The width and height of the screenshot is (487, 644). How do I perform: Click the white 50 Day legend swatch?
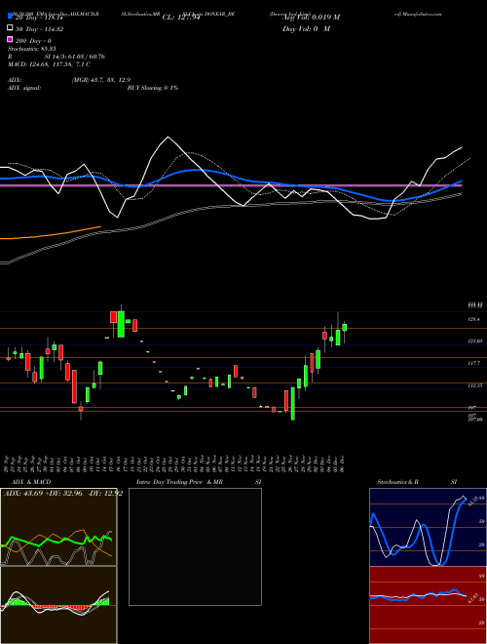(x=10, y=28)
